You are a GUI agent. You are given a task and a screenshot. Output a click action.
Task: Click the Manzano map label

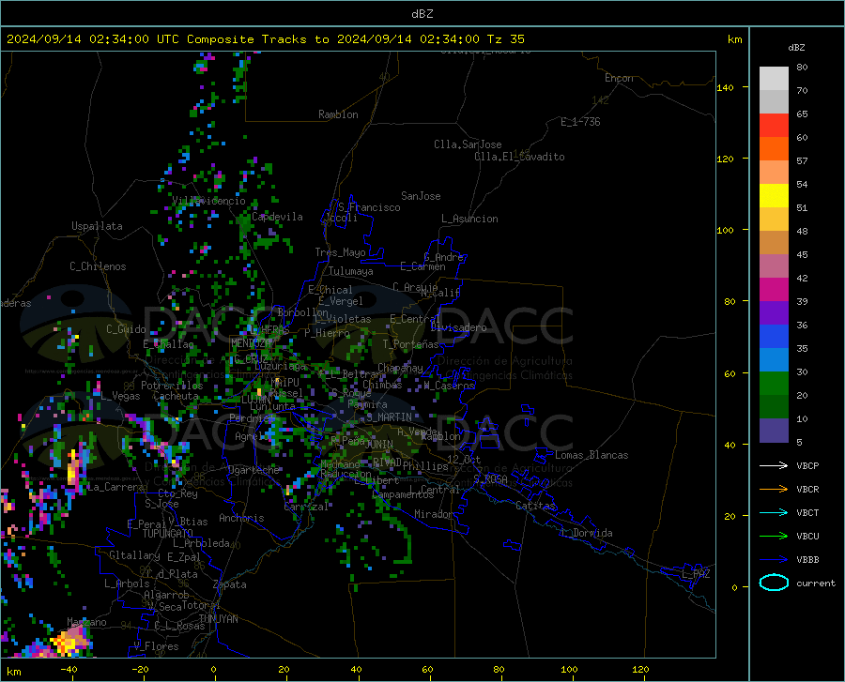tap(86, 622)
